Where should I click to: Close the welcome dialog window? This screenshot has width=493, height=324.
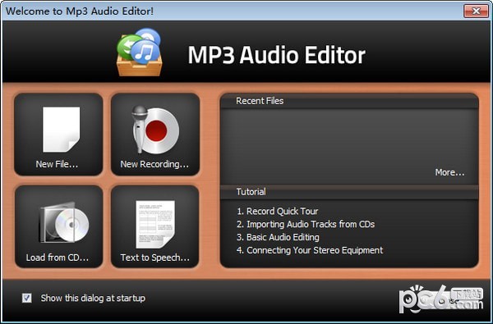tap(476, 11)
